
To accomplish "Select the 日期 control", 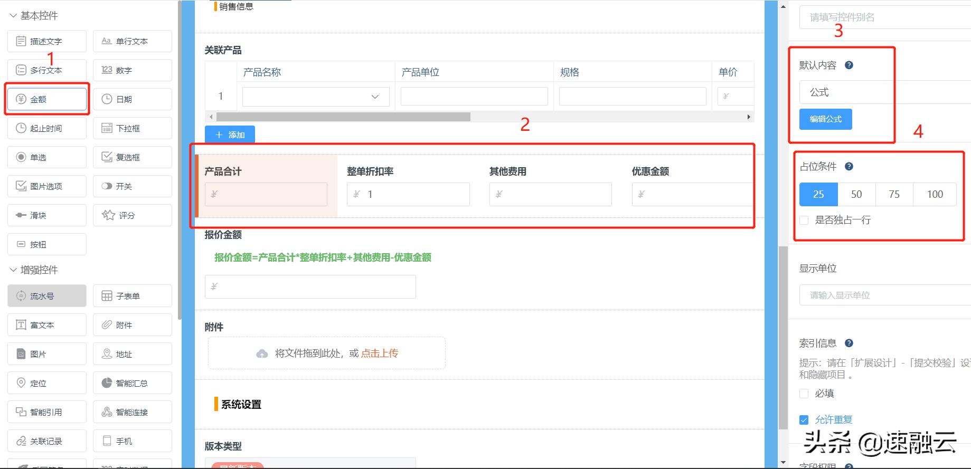I will (133, 99).
